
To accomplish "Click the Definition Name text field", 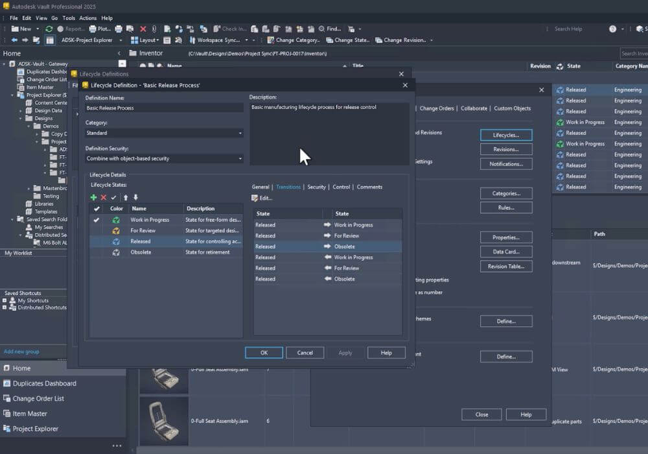I will click(164, 108).
